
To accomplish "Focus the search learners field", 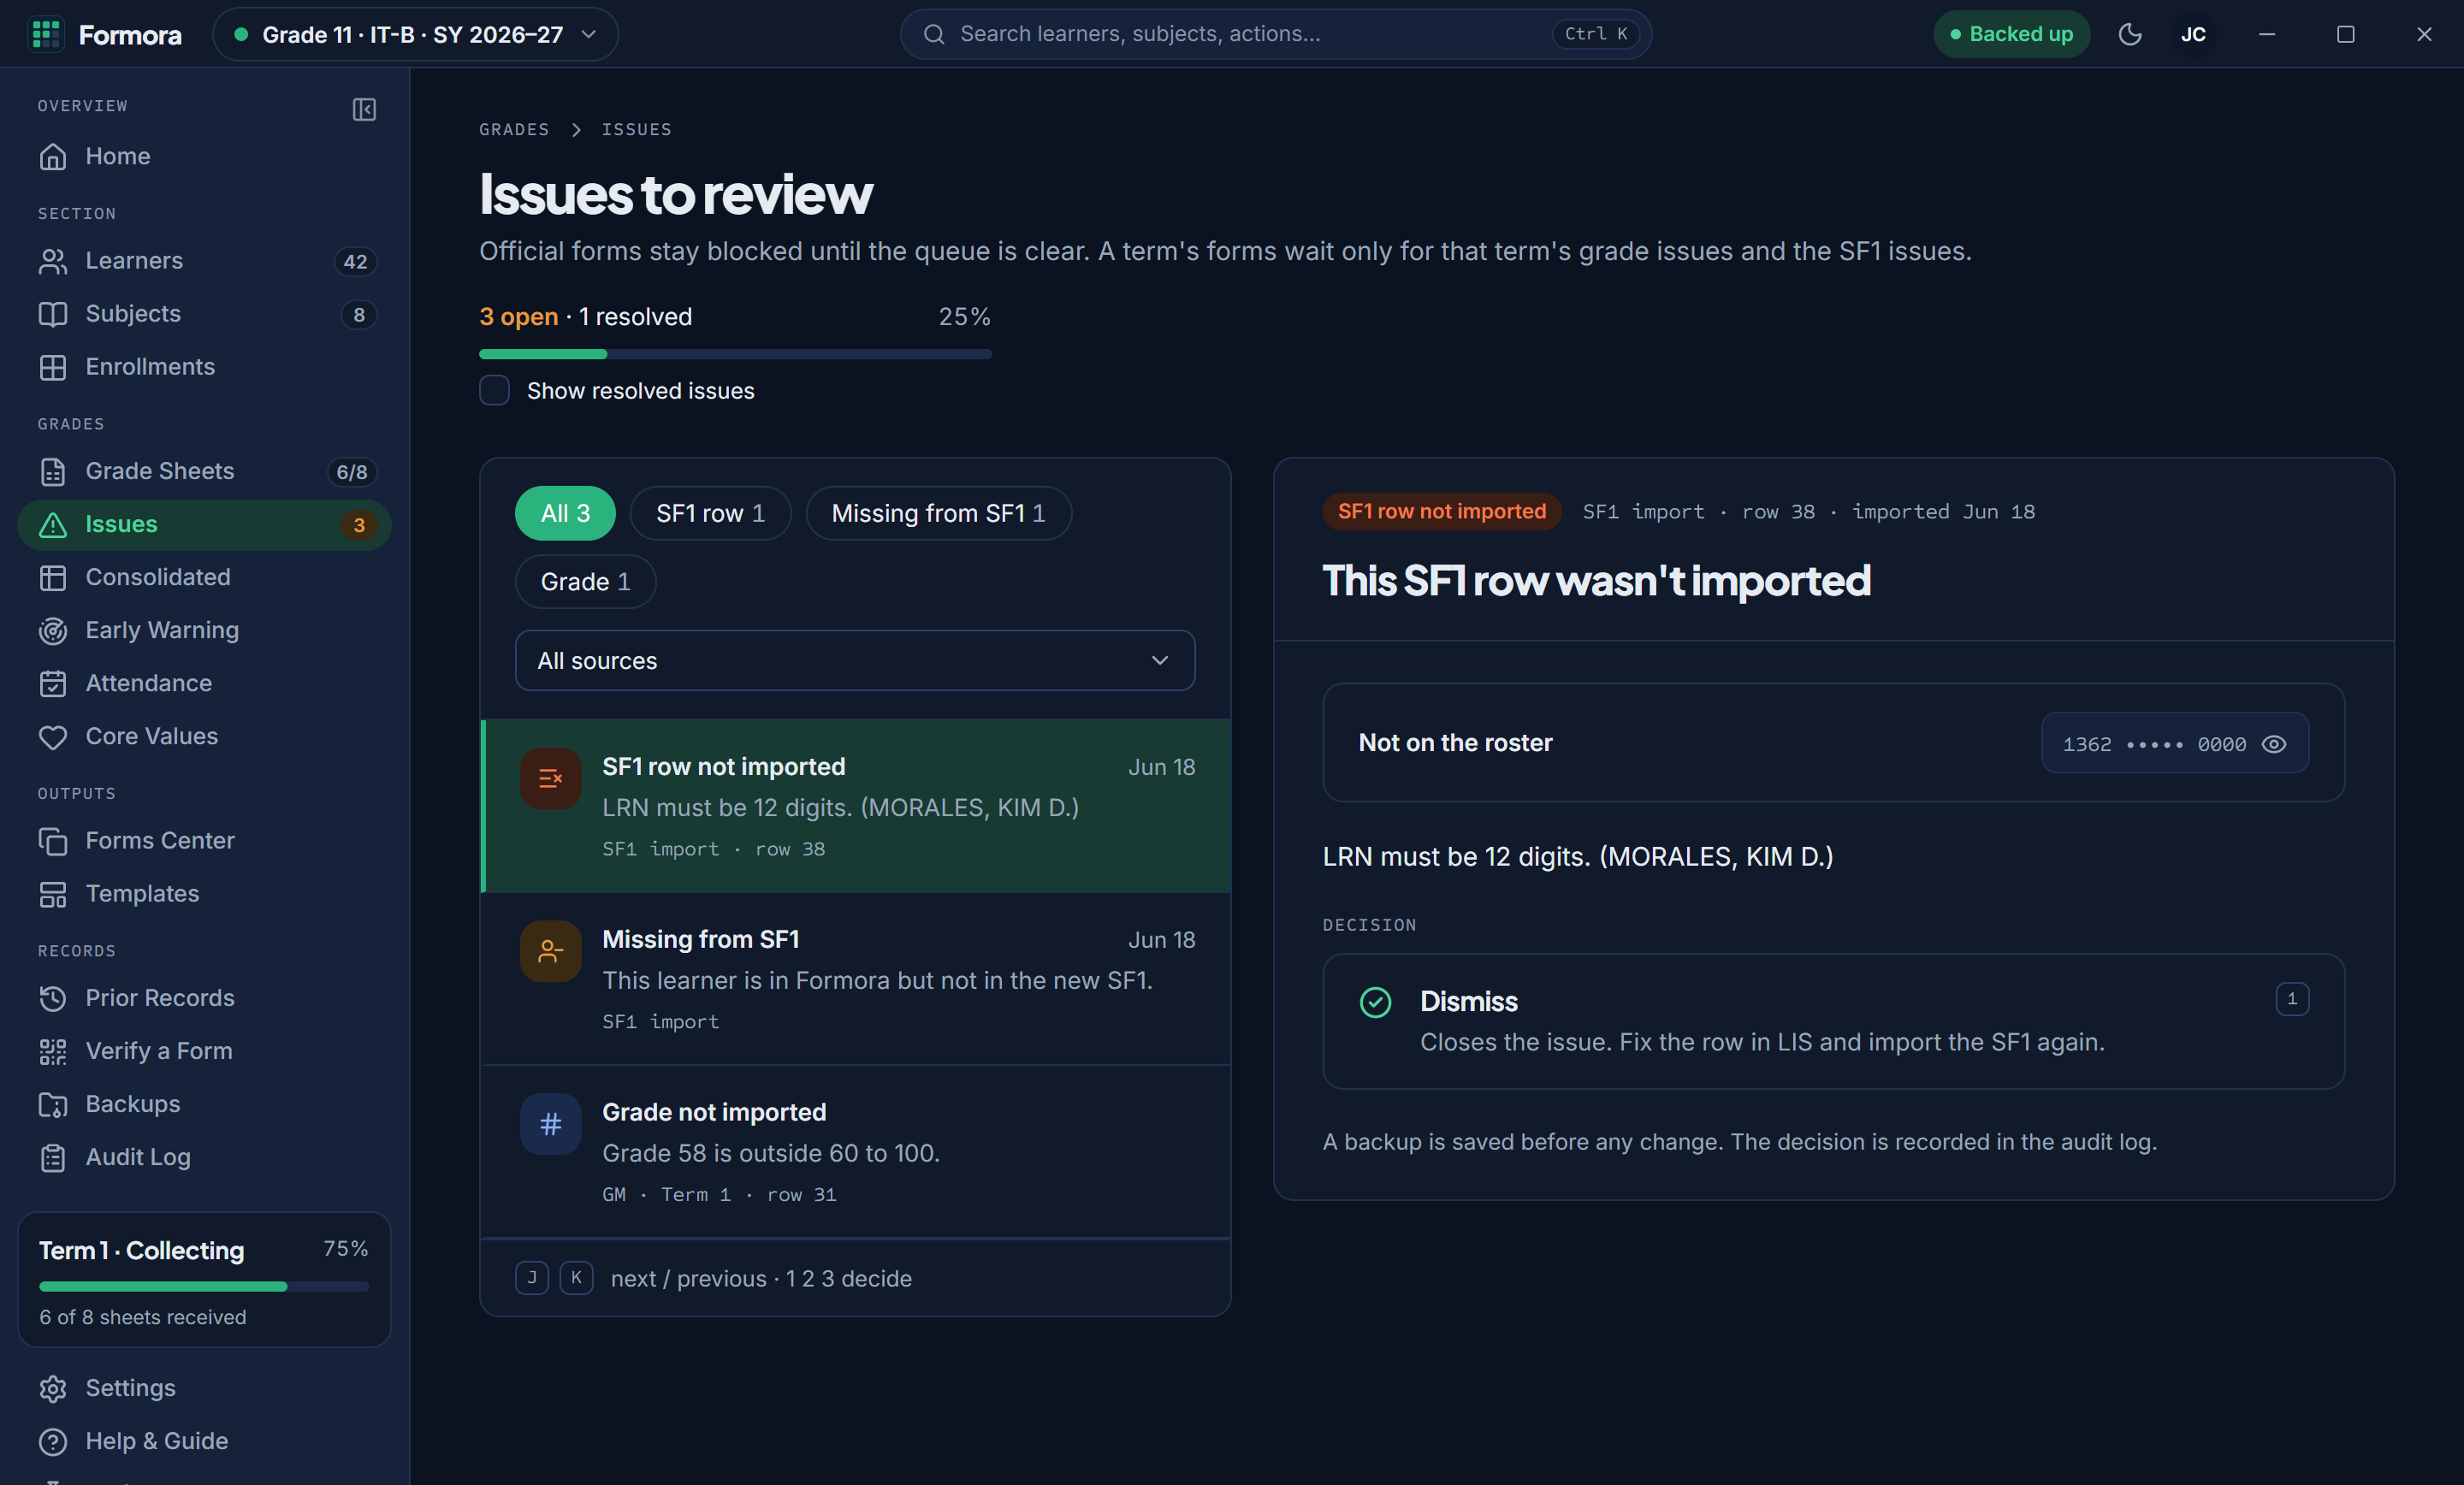I will tap(1275, 34).
